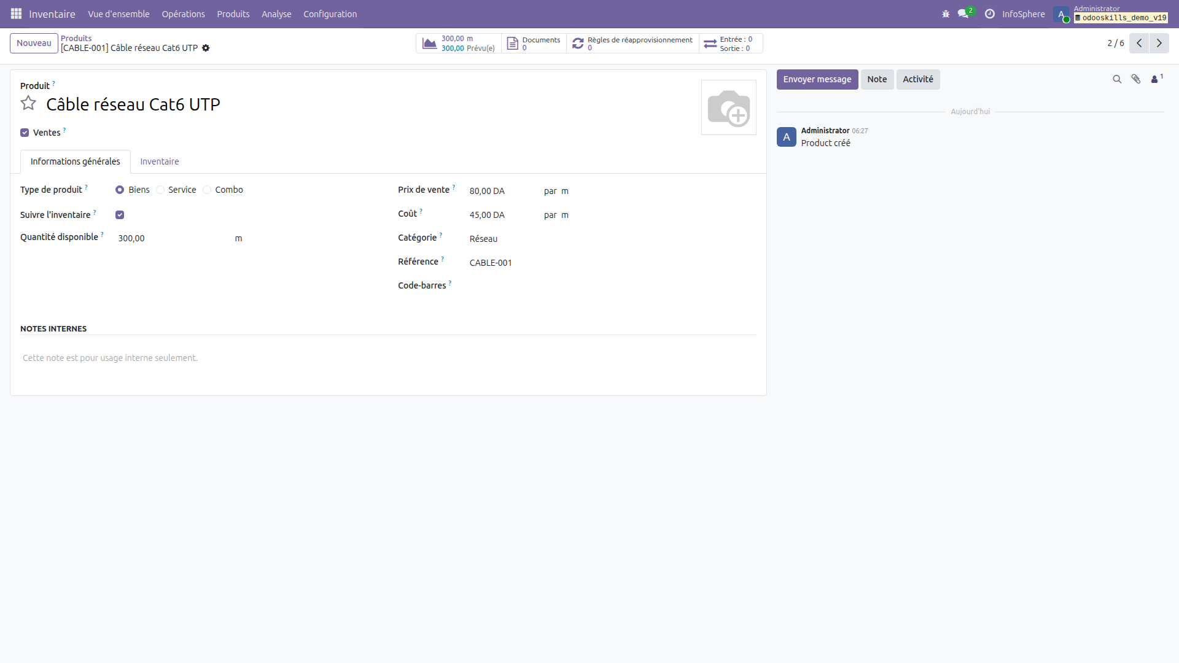
Task: Star the product as favorite
Action: point(28,103)
